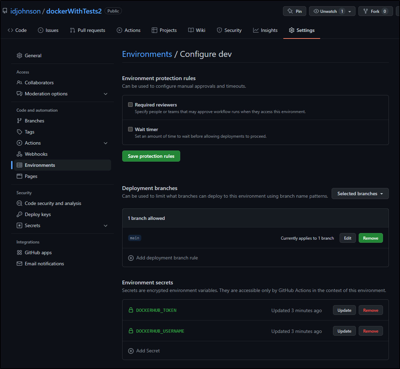Expand the sidebar Actions section chevron
This screenshot has height=369, width=400.
[106, 143]
